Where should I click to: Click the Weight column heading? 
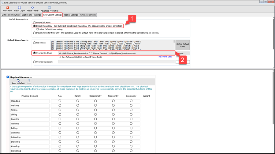coord(147,96)
